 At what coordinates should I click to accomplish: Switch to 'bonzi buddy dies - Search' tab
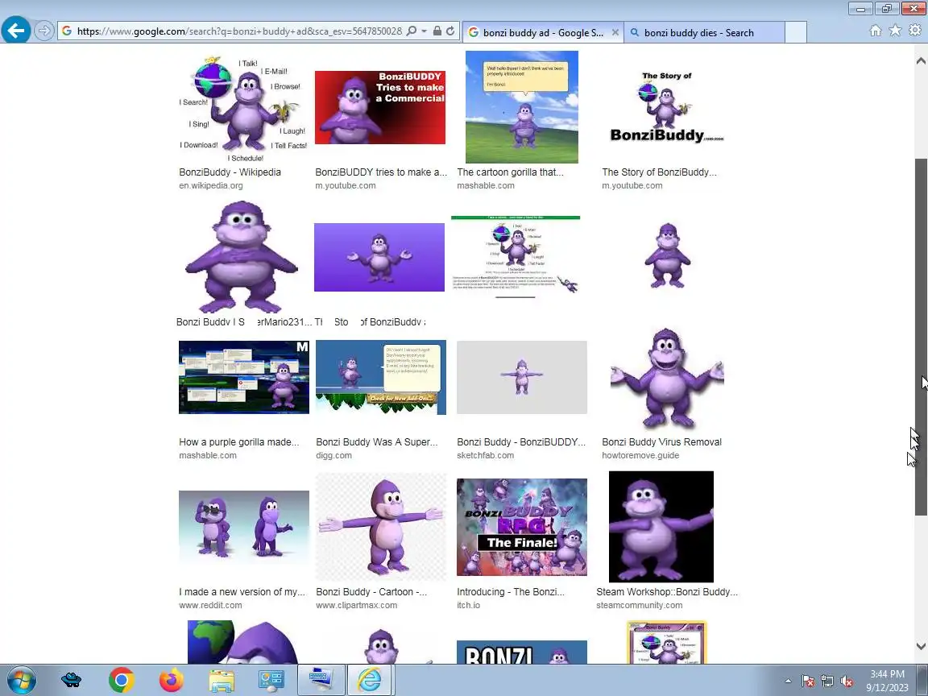[x=704, y=32]
